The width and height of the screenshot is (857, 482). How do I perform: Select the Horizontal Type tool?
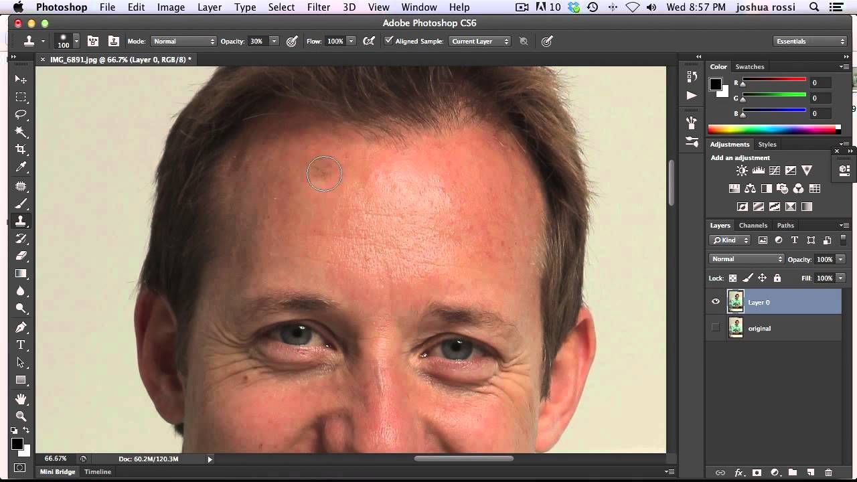click(21, 345)
